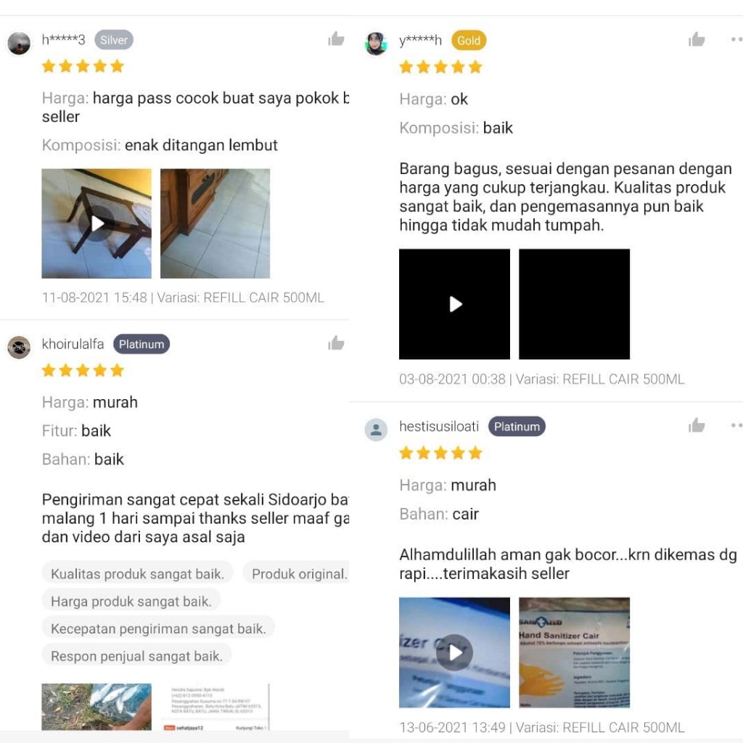The height and width of the screenshot is (743, 743).
Task: Like the review by khoirulalfa
Action: [336, 342]
